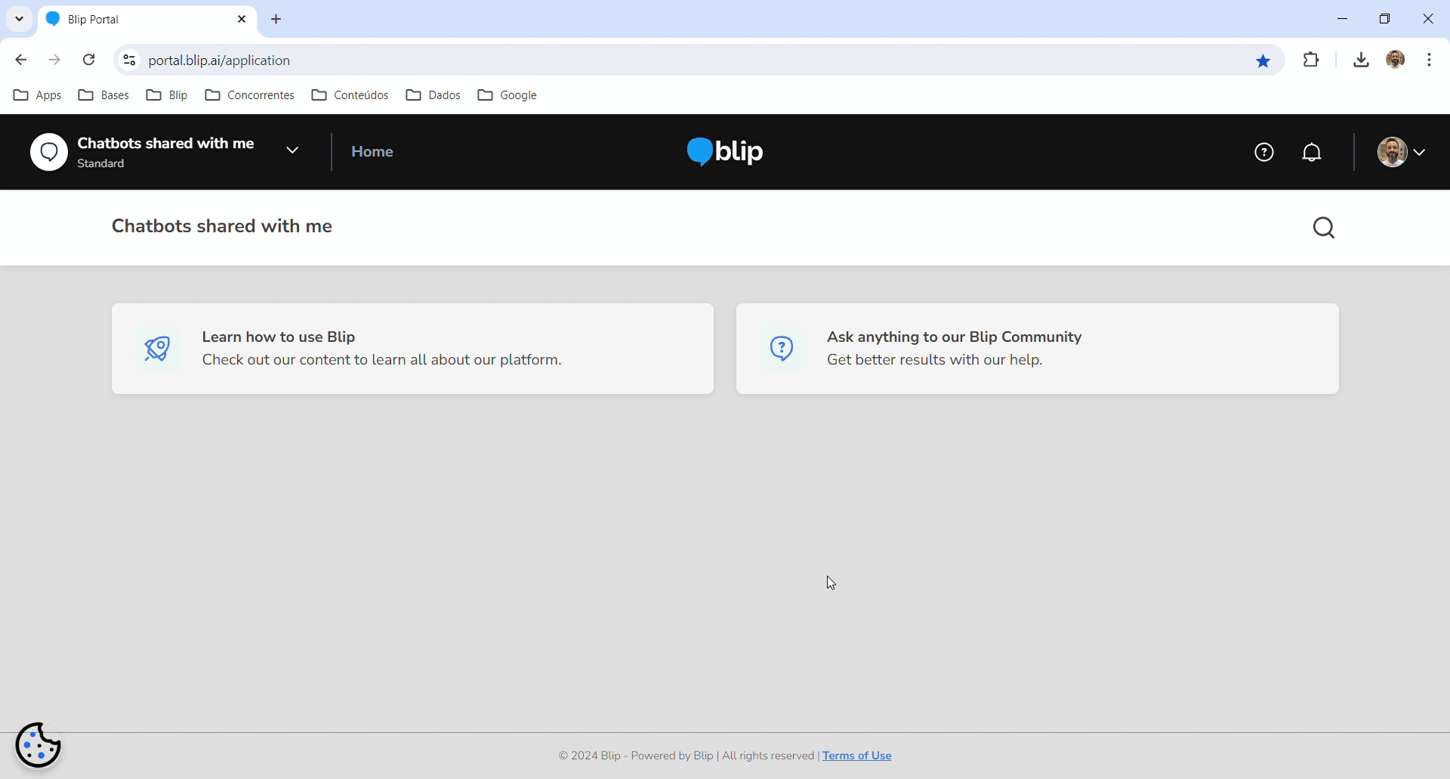The width and height of the screenshot is (1450, 779).
Task: Expand Chatbots shared with me selector
Action: [292, 150]
